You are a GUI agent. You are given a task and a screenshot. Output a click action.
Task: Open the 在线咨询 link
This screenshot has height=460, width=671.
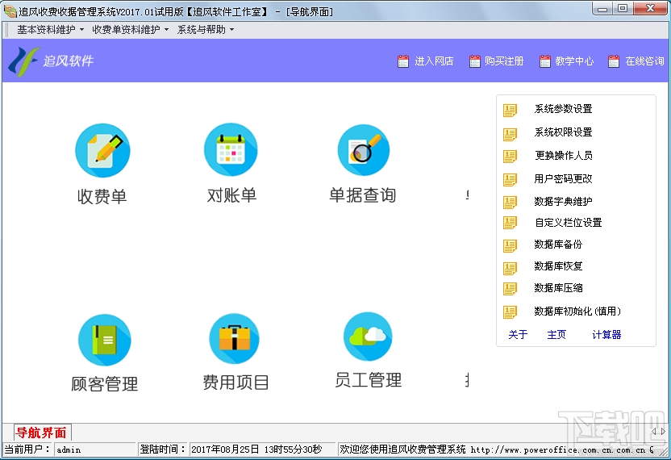pos(644,61)
